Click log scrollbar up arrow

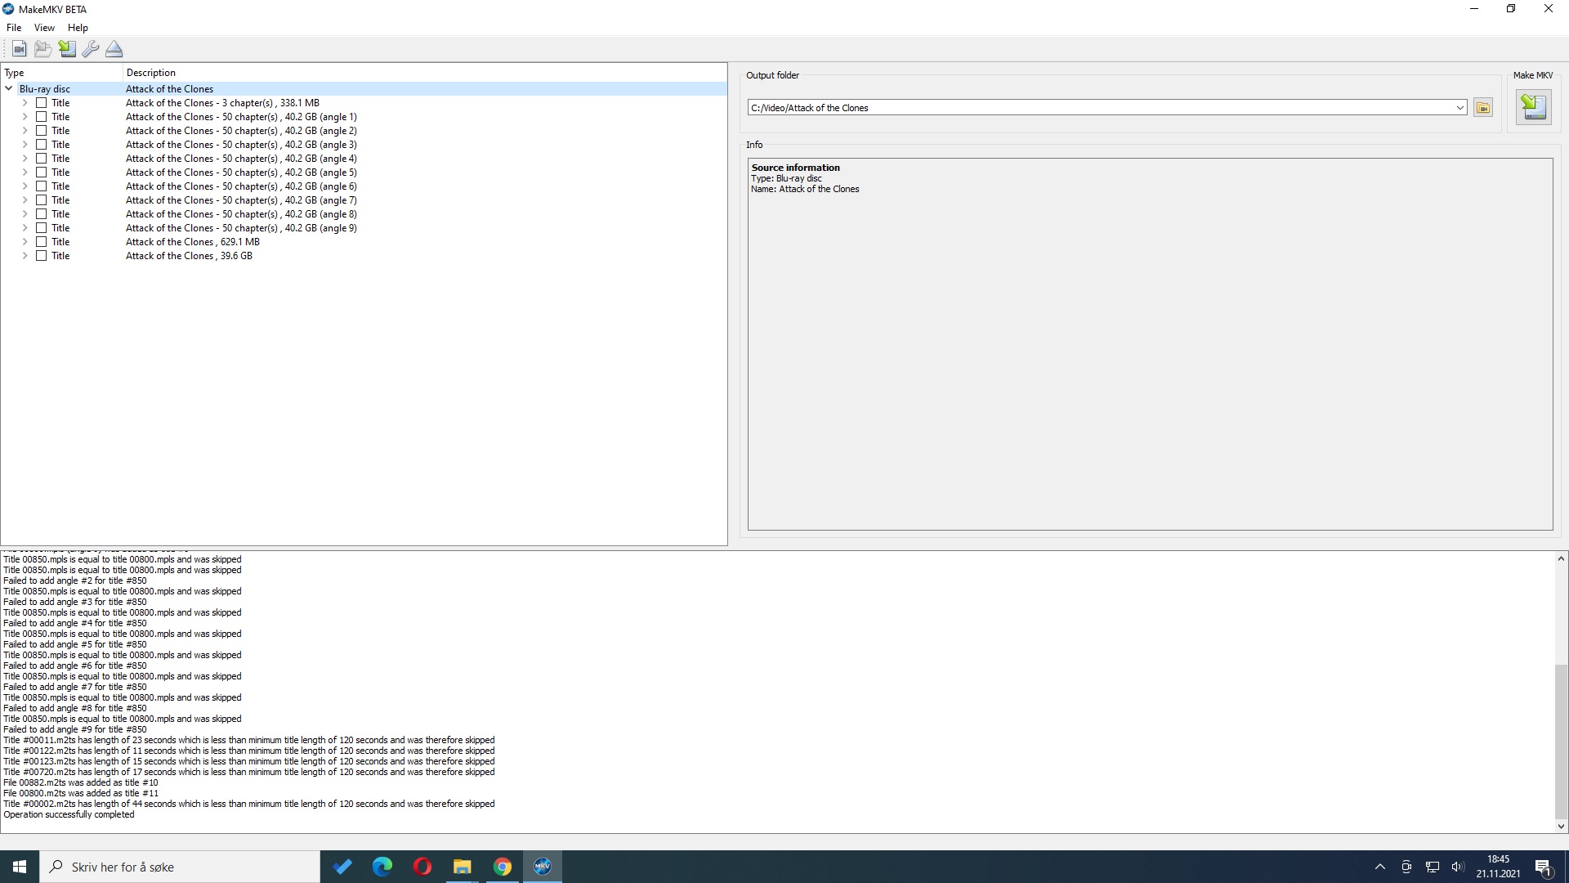[x=1561, y=558]
